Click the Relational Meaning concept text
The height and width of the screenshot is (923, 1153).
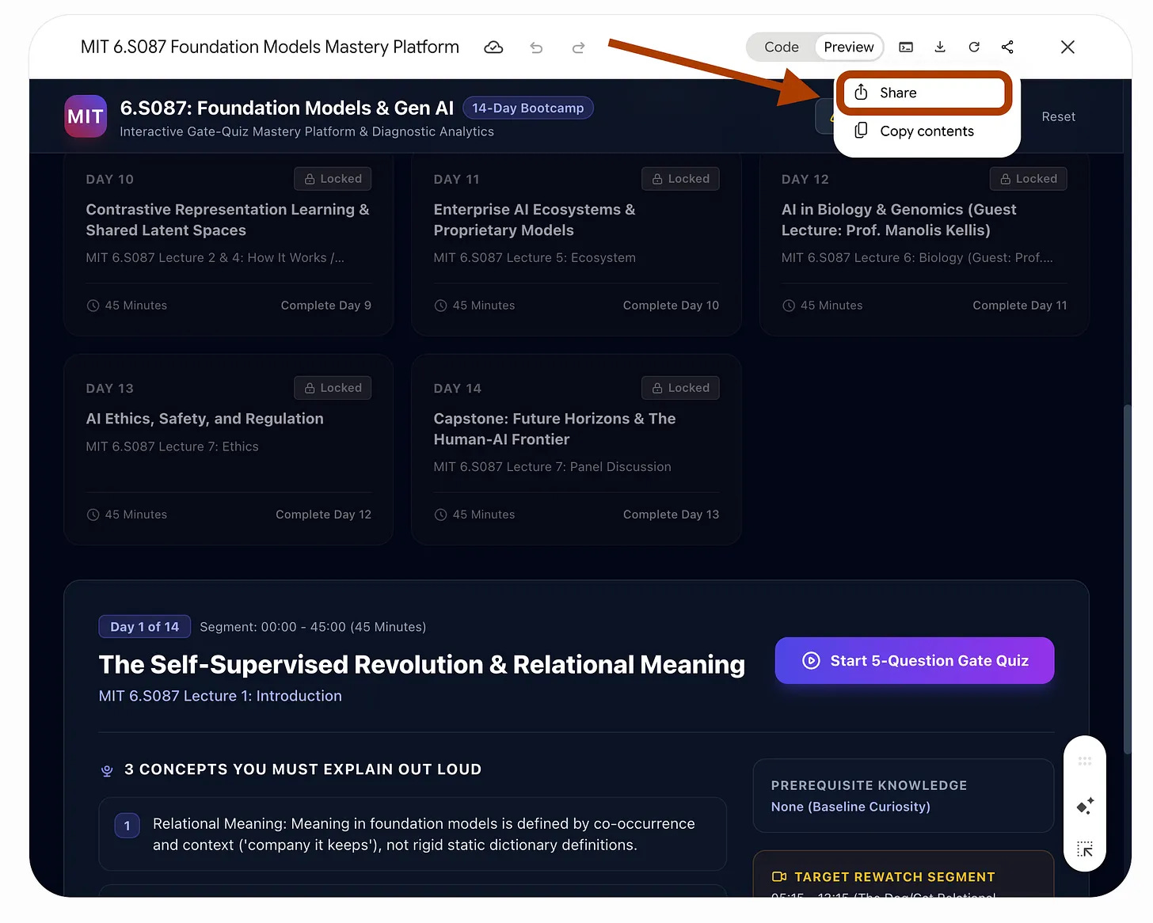(424, 834)
